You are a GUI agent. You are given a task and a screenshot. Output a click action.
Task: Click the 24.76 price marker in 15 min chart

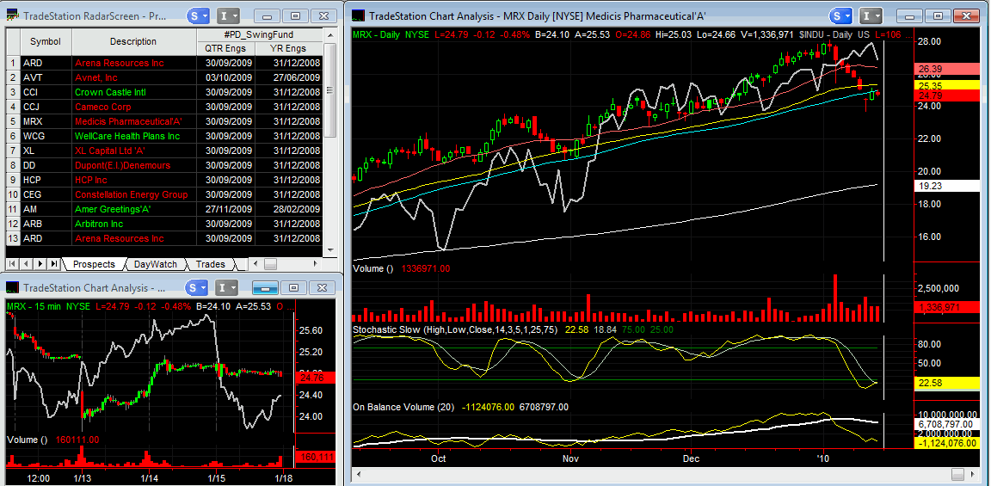tap(315, 378)
